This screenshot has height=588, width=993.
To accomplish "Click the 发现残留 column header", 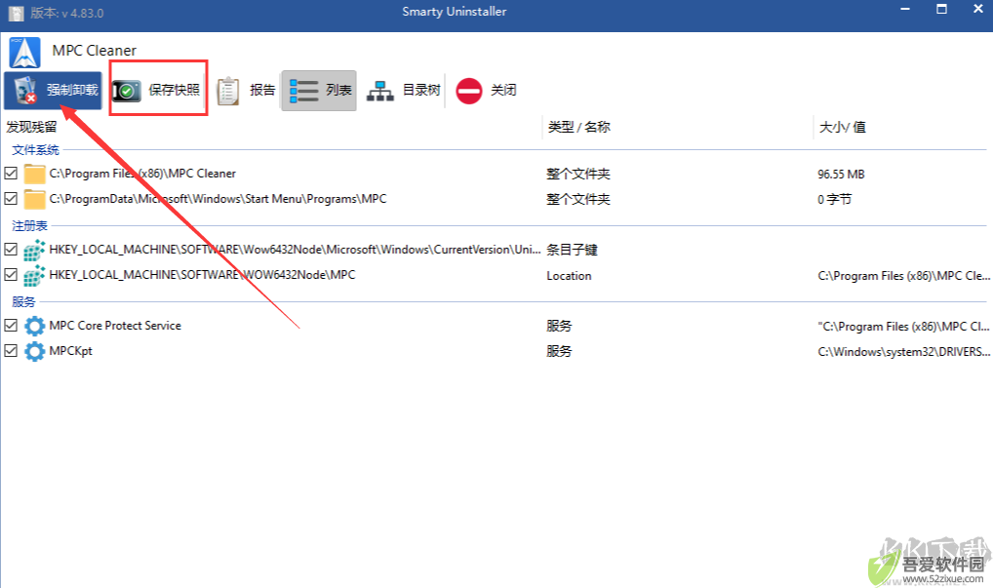I will pyautogui.click(x=31, y=127).
